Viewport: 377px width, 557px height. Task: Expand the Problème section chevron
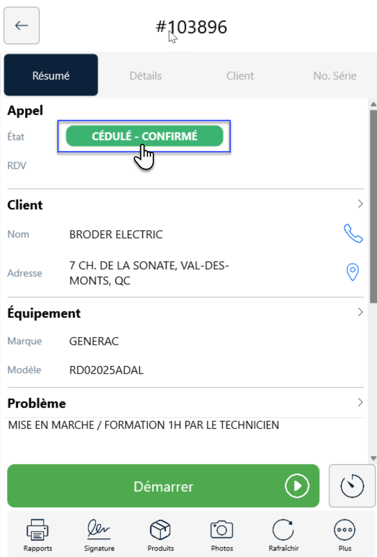[360, 402]
